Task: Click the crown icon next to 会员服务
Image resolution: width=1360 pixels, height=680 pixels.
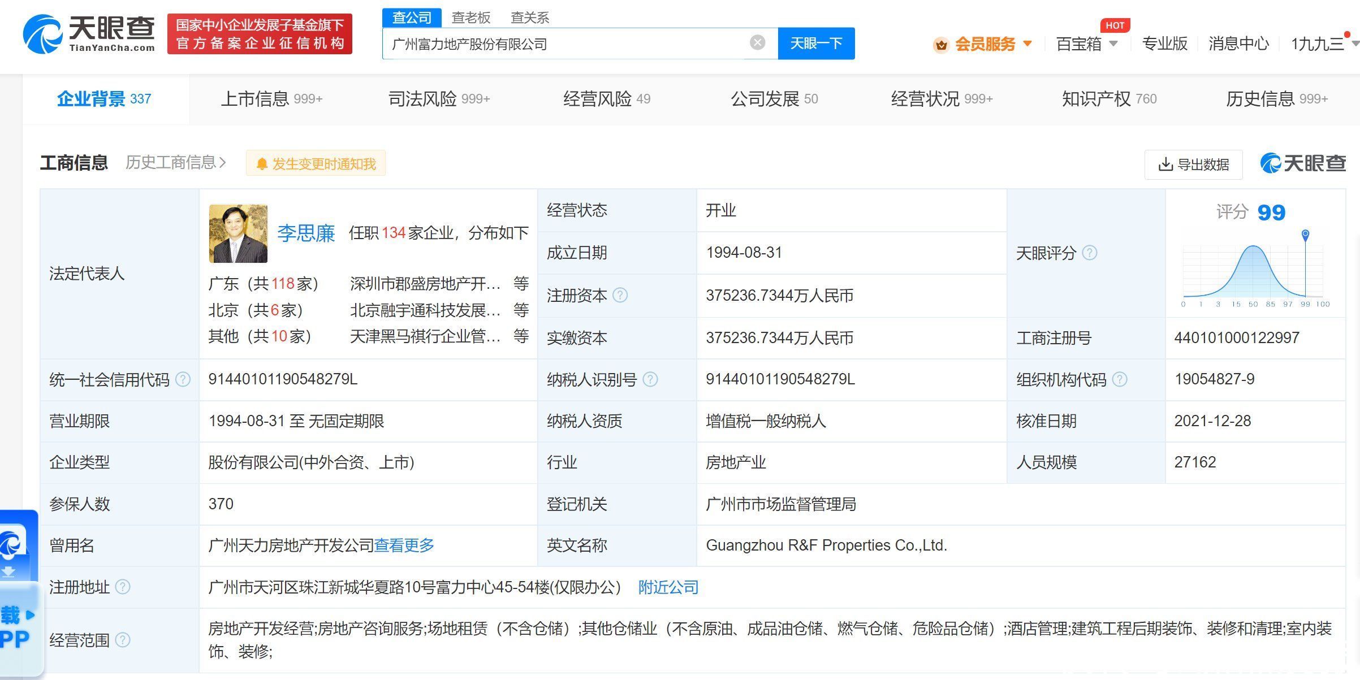Action: tap(941, 44)
